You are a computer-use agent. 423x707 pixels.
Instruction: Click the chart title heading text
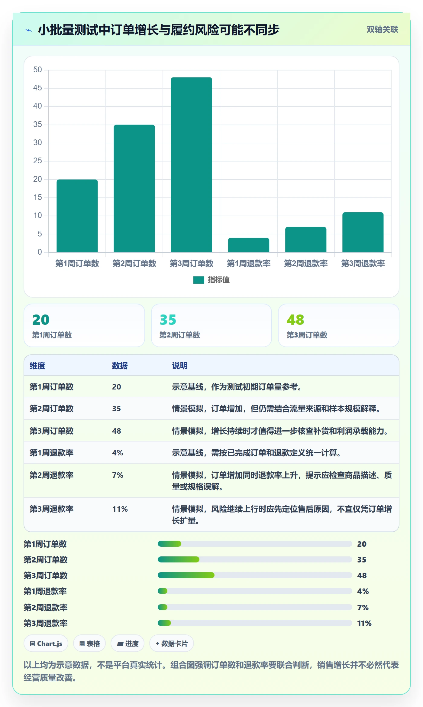point(159,30)
